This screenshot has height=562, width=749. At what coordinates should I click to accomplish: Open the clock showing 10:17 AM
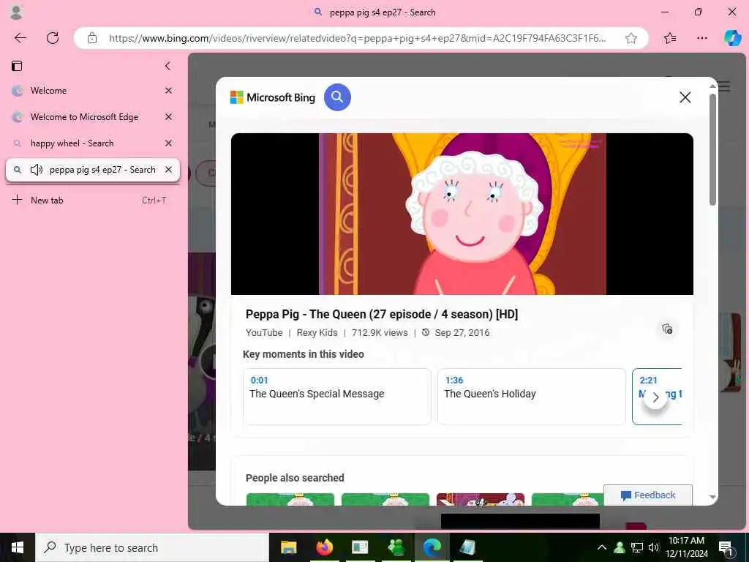pos(686,547)
